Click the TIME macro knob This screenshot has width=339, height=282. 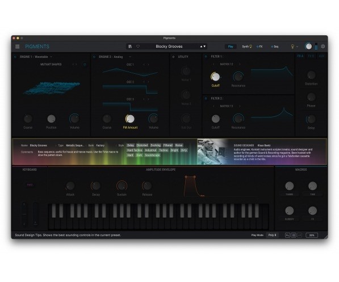pos(312,186)
